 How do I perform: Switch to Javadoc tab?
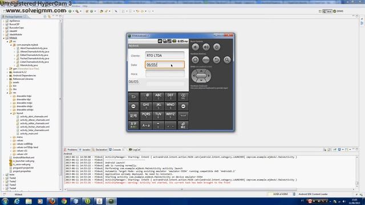[85, 150]
